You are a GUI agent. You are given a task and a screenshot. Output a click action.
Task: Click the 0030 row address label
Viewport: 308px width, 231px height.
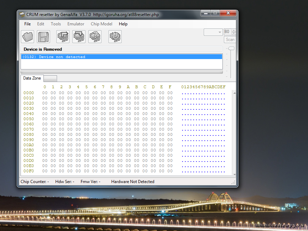click(29, 108)
